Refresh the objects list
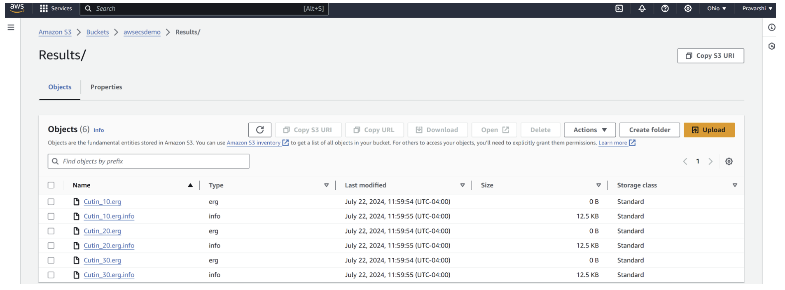This screenshot has width=785, height=290. tap(260, 130)
